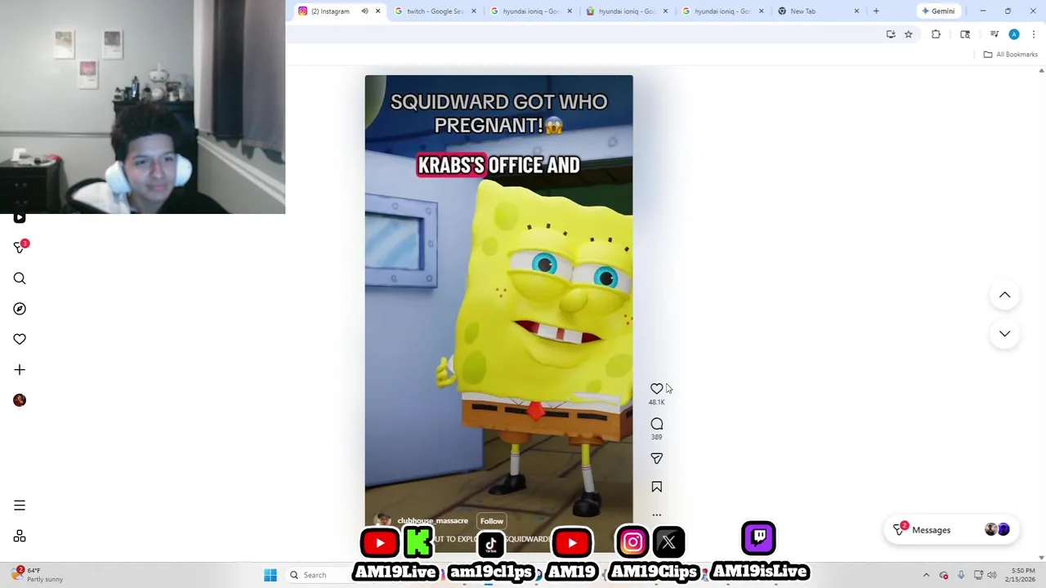This screenshot has height=588, width=1046.
Task: Open Chrome media controls icon
Action: [x=994, y=34]
